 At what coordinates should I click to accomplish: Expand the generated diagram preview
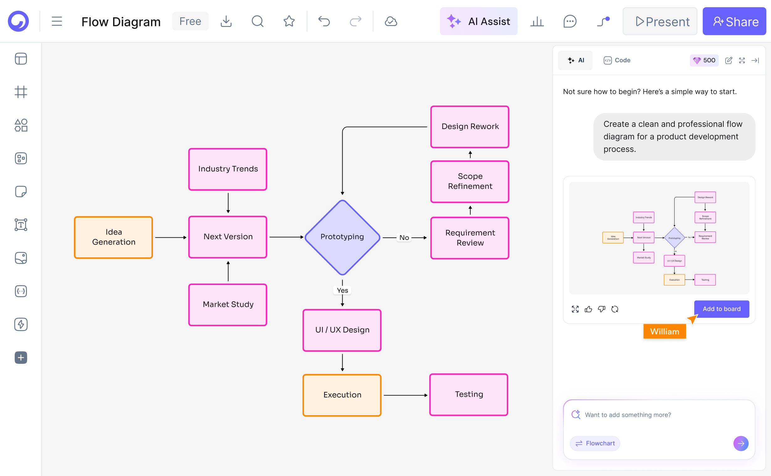coord(575,309)
